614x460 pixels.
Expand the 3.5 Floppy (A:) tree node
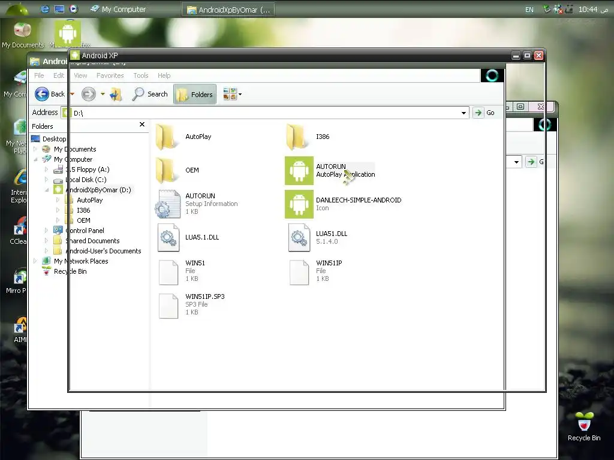(46, 170)
